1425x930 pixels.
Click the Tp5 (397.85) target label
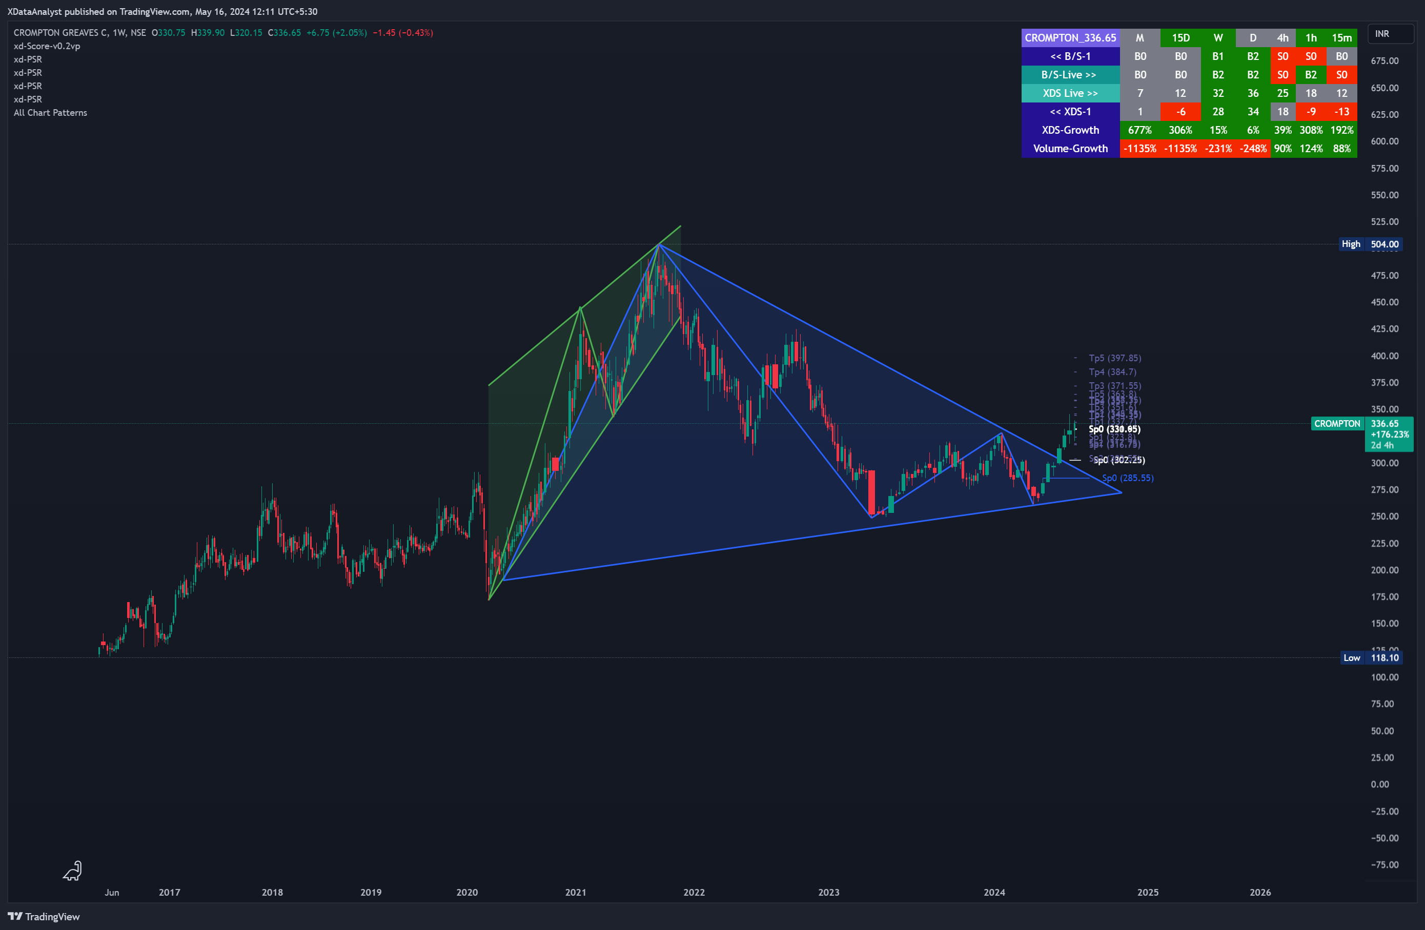click(x=1114, y=358)
